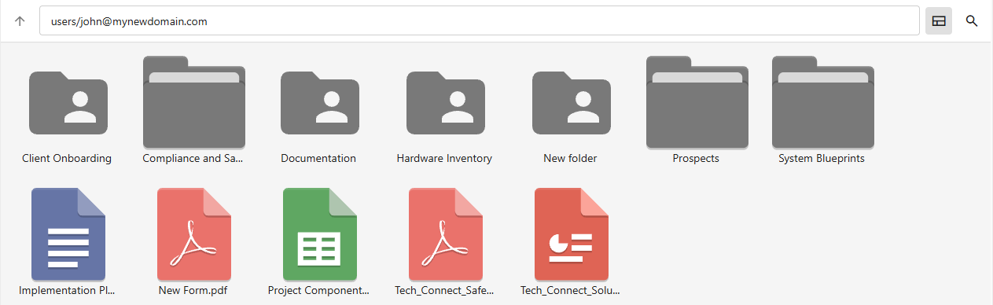The width and height of the screenshot is (993, 305).
Task: Open the Client Onboarding shared folder icon
Action: [68, 102]
